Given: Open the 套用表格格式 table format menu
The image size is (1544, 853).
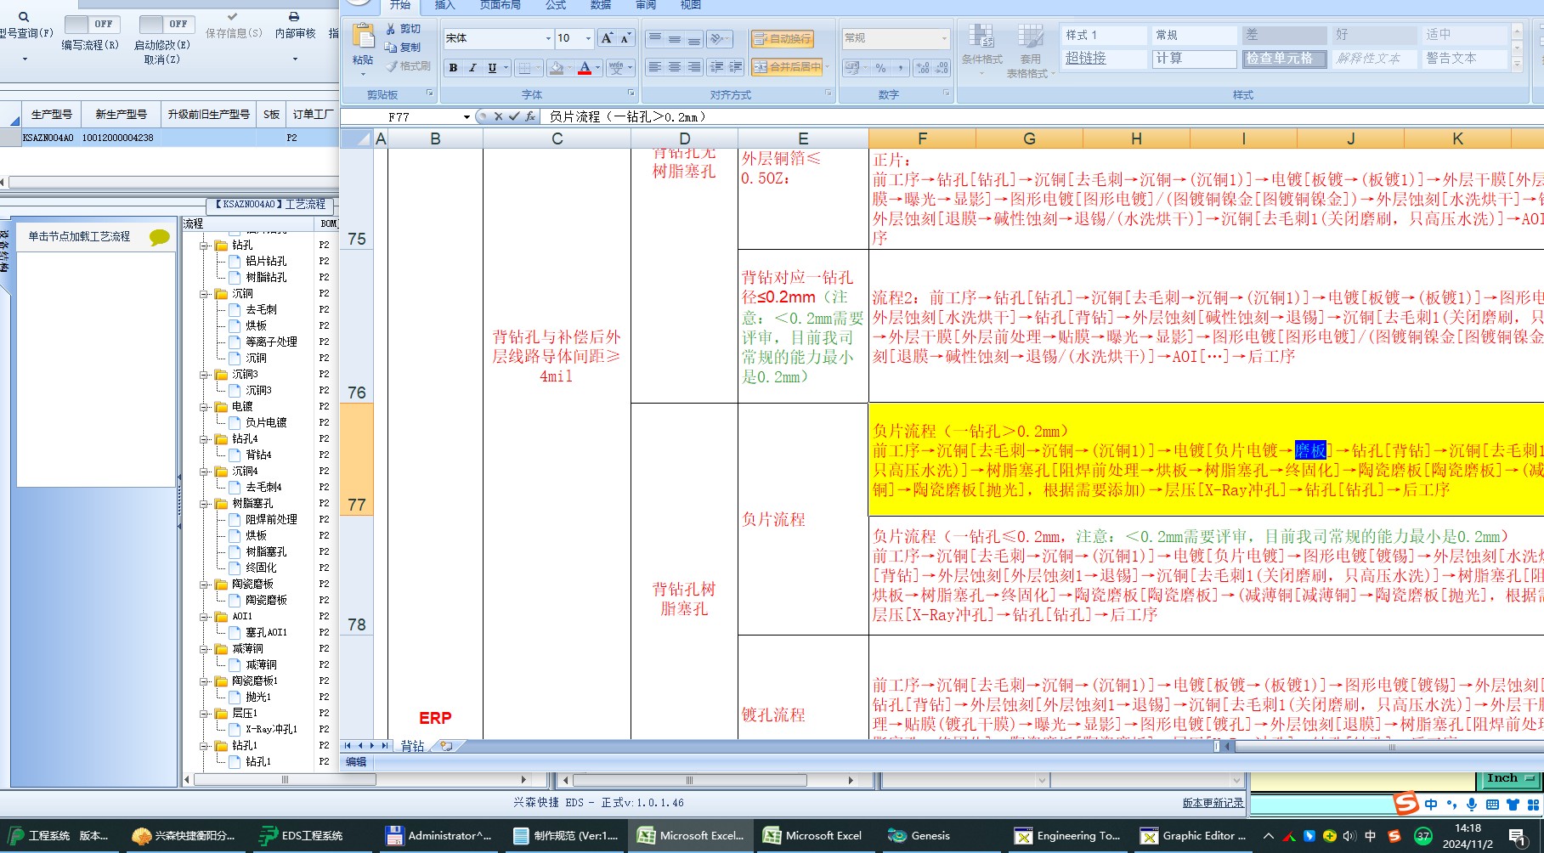Looking at the screenshot, I should click(1031, 50).
